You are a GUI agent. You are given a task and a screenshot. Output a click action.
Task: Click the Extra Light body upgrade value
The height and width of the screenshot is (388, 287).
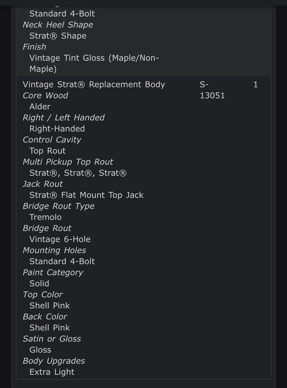(x=52, y=372)
